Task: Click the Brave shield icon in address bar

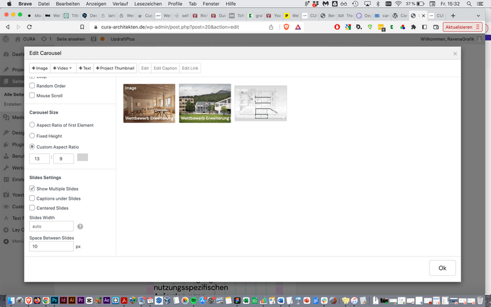Action: coord(286,27)
